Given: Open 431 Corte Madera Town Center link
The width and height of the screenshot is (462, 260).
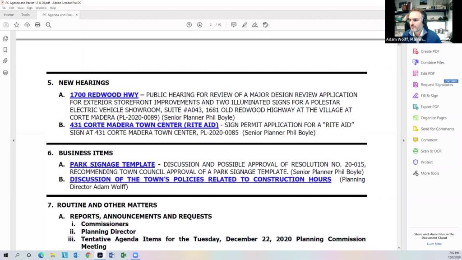Looking at the screenshot, I should (x=144, y=125).
